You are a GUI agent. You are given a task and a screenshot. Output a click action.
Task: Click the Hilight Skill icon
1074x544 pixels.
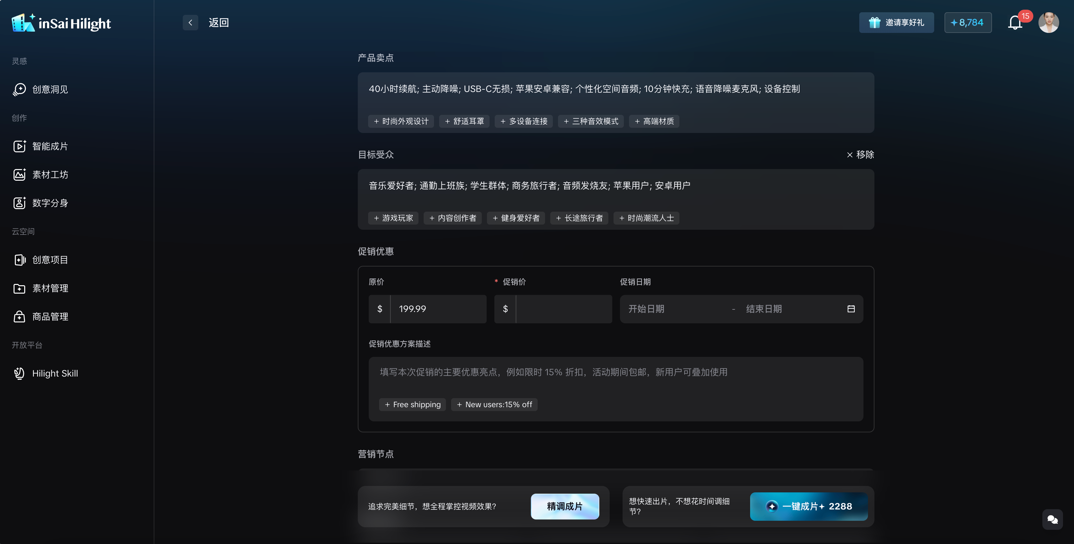point(19,373)
